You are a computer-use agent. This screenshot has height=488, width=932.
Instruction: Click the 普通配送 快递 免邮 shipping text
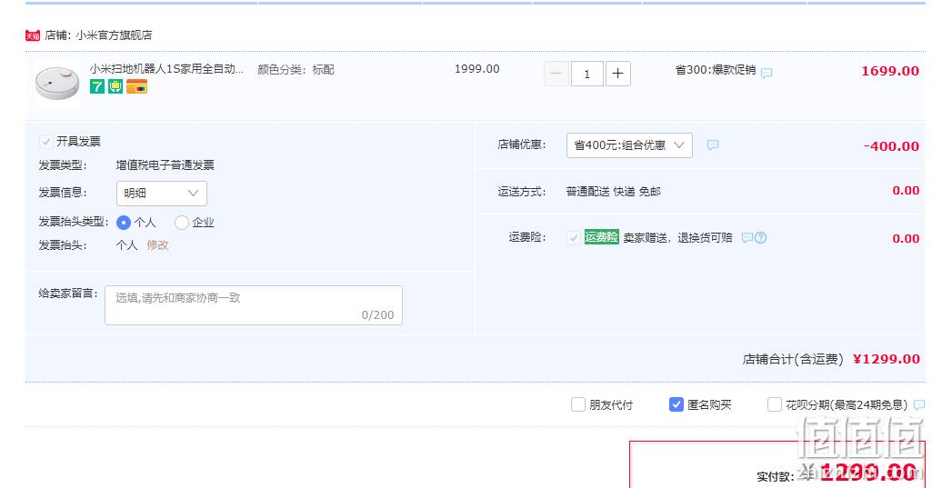click(x=614, y=192)
